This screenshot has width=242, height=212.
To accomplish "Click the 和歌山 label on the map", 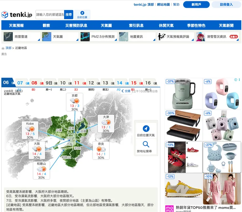I will click(66, 157).
